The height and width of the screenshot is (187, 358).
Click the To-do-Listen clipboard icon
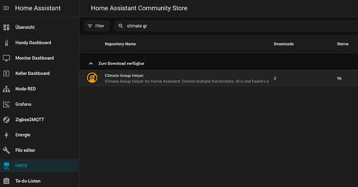6,181
